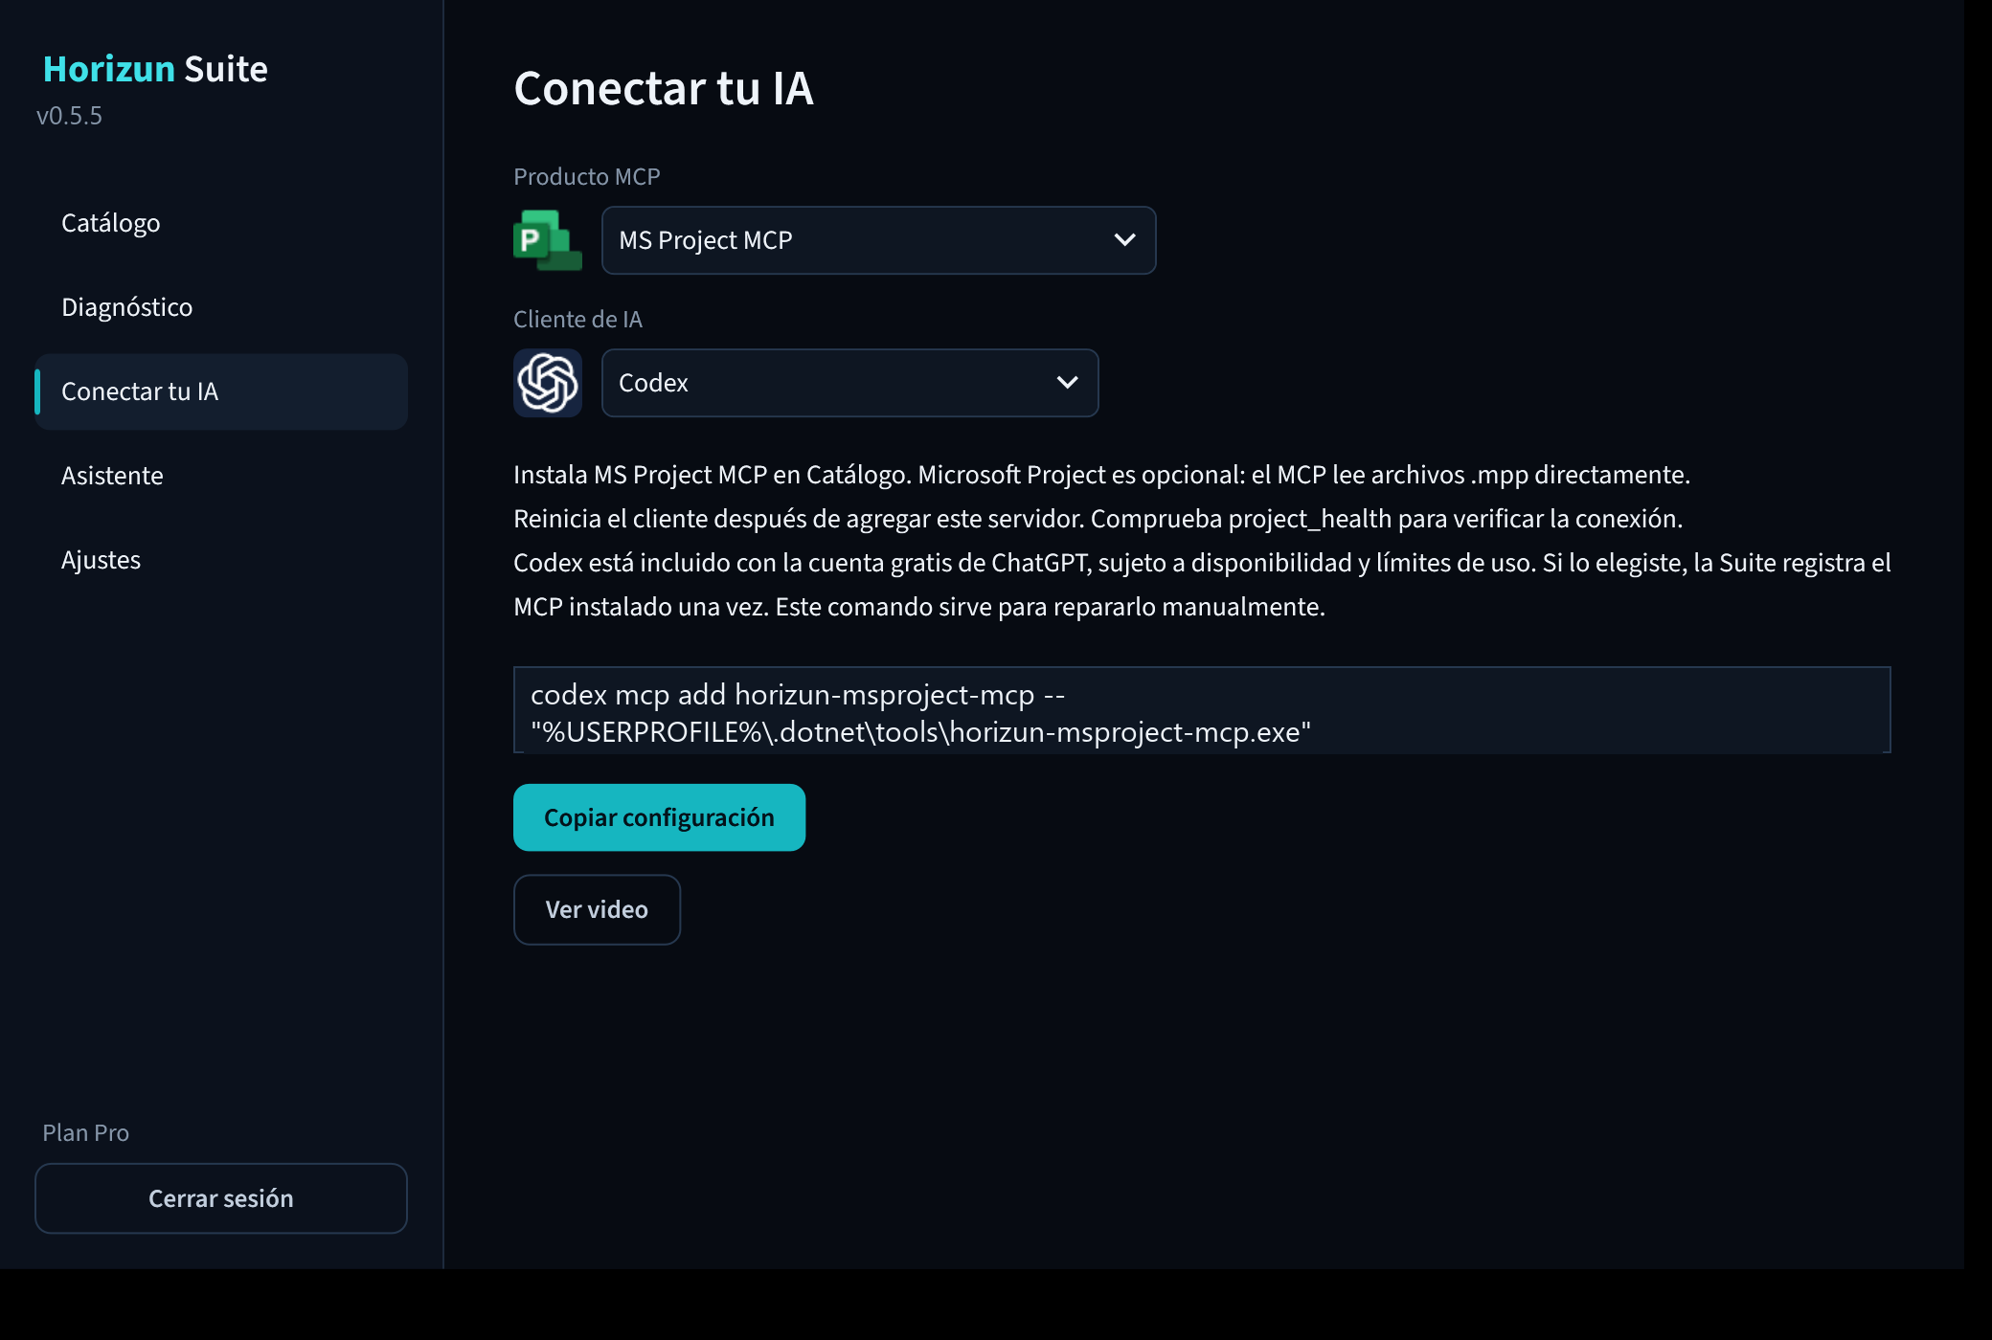
Task: Click inside the codex mcp add command box
Action: [1202, 710]
